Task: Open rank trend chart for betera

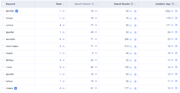Action: [64, 81]
